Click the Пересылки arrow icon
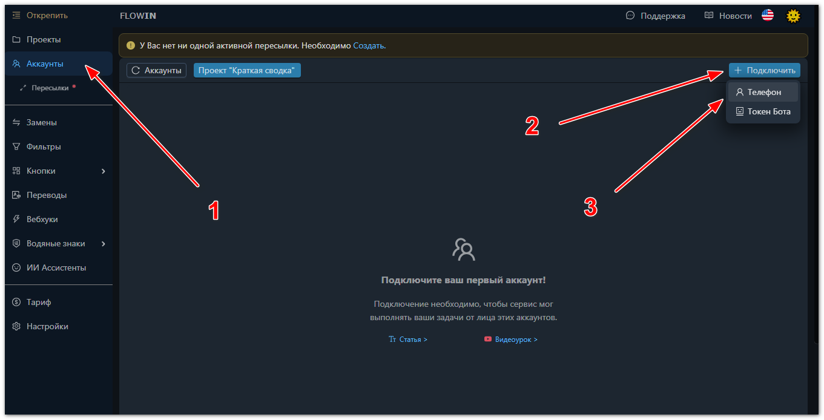Viewport: 824px width, 420px height. point(23,88)
